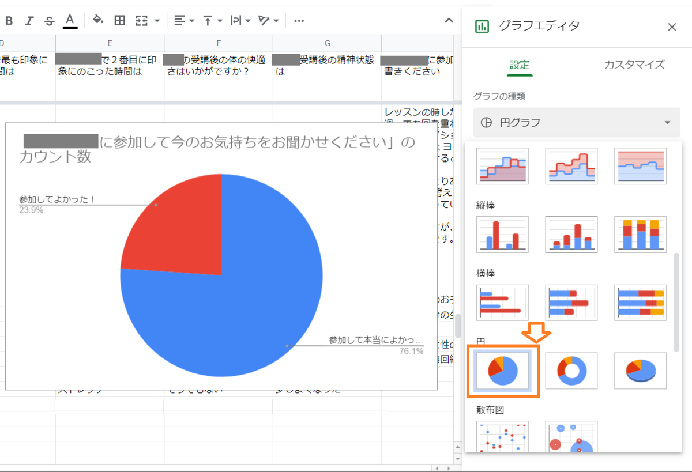
Task: Select column G header
Action: (x=328, y=43)
